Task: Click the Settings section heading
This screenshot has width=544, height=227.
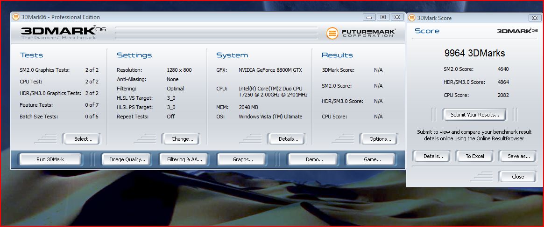Action: pos(134,55)
